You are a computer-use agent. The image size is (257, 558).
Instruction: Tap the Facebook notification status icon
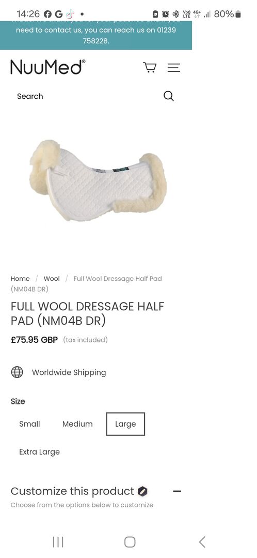47,14
